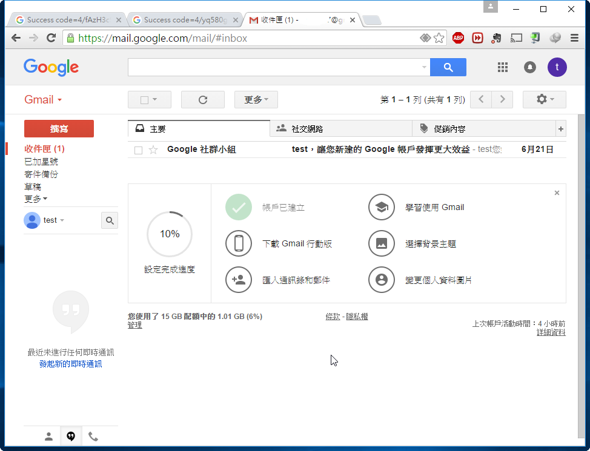Click the 10% setup progress circle
The width and height of the screenshot is (590, 451).
pyautogui.click(x=170, y=234)
